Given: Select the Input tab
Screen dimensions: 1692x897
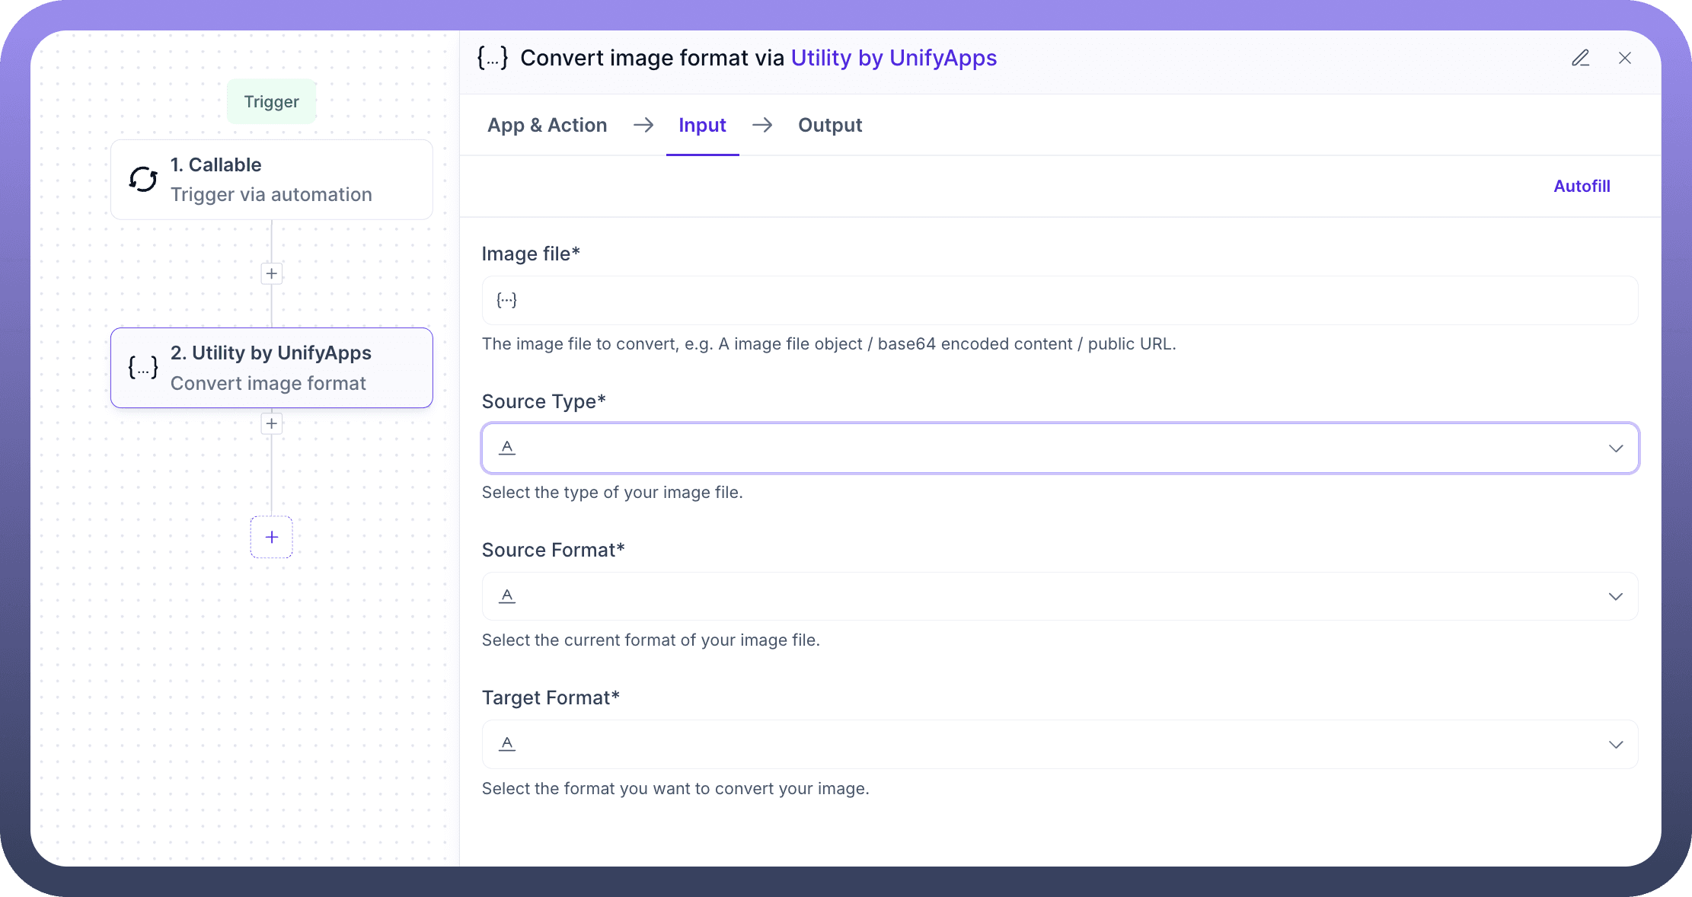Looking at the screenshot, I should point(702,125).
